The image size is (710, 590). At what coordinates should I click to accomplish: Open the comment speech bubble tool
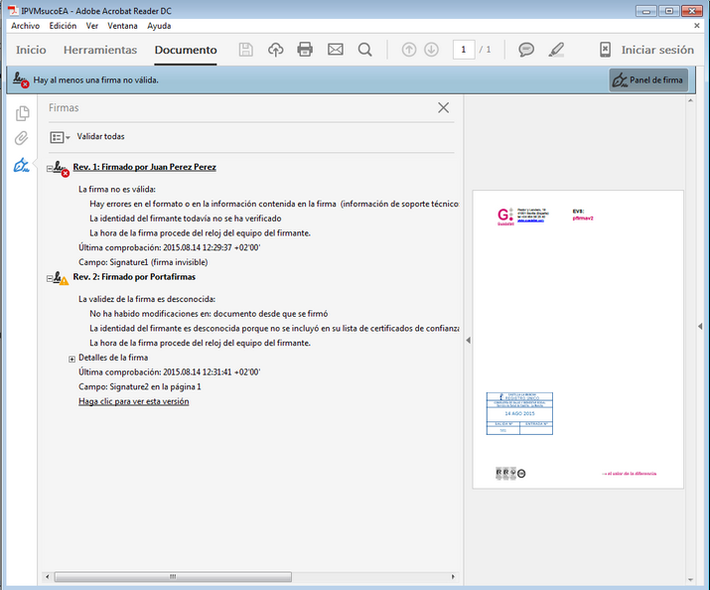pyautogui.click(x=526, y=50)
